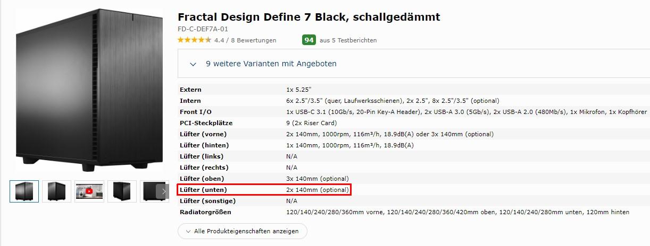Click the 'Lüfter (unten)' label
The width and height of the screenshot is (650, 246).
click(x=204, y=190)
